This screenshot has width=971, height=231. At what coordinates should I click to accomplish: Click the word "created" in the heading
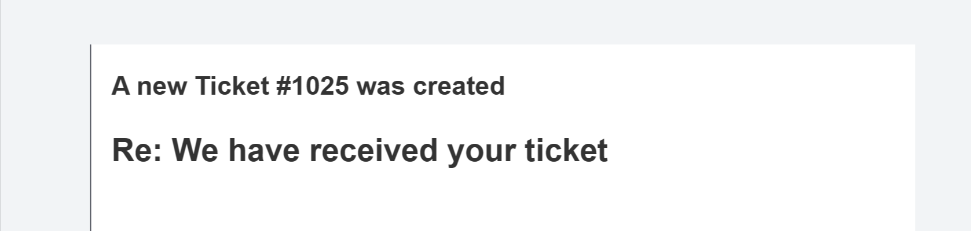pos(459,86)
